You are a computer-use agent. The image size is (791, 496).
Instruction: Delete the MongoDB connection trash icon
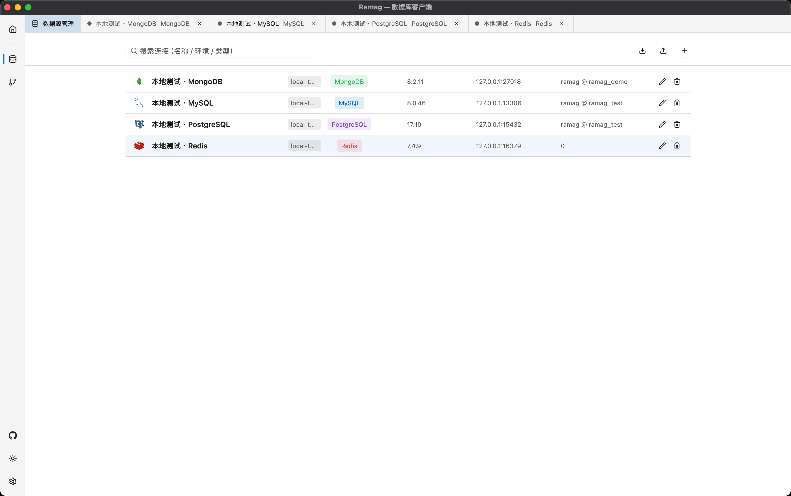(677, 82)
